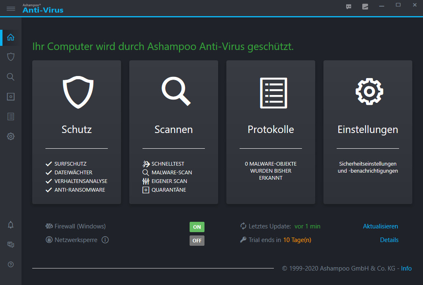Select QUARANTÄNE entry
This screenshot has height=285, width=423.
coord(169,190)
